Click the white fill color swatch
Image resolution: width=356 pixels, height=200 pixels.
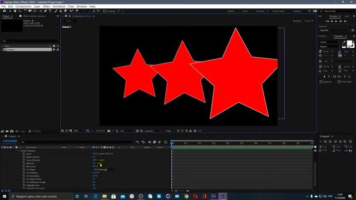(x=349, y=43)
